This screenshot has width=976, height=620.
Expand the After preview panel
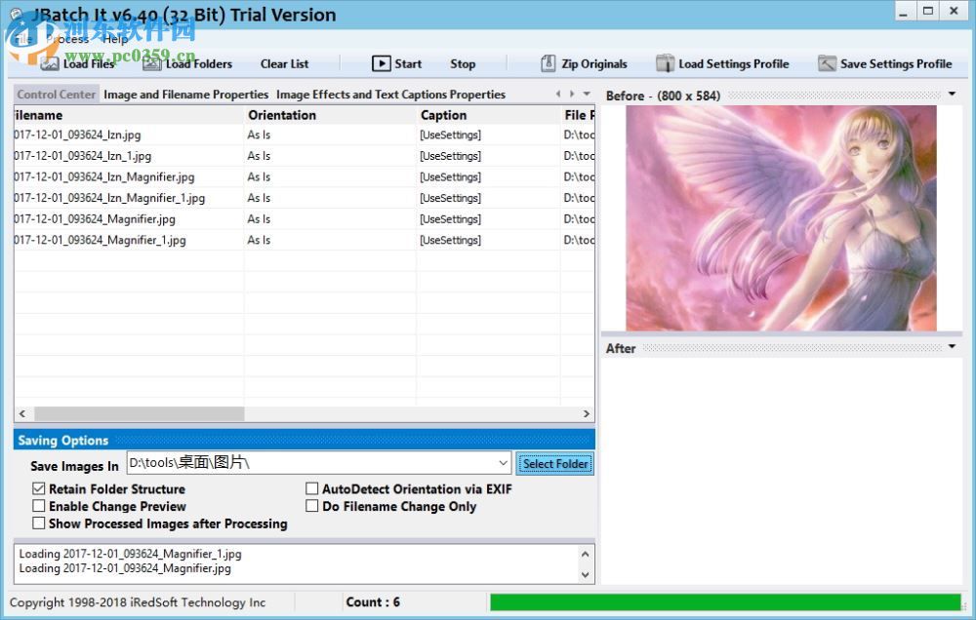[952, 346]
